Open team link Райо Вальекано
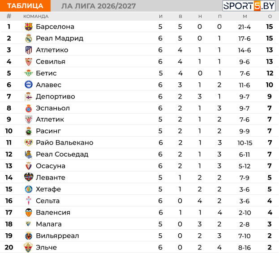The height and width of the screenshot is (253, 279). tap(64, 142)
